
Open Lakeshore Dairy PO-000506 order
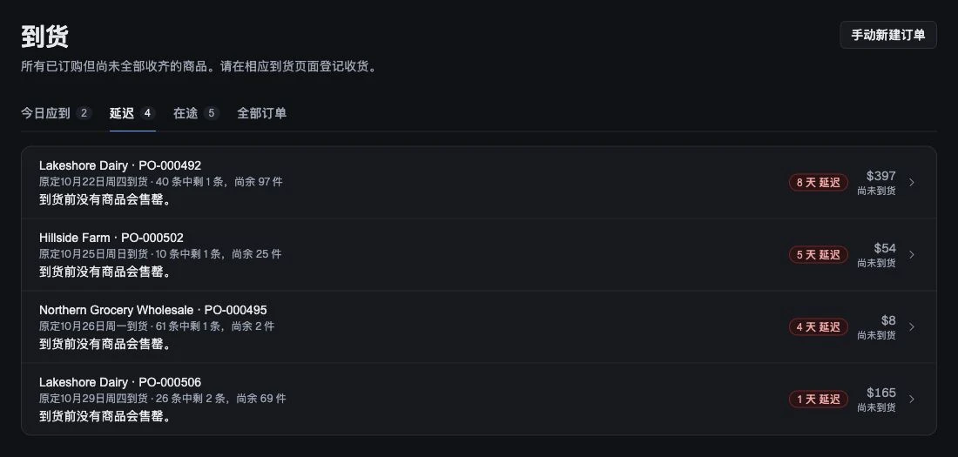pyautogui.click(x=479, y=399)
